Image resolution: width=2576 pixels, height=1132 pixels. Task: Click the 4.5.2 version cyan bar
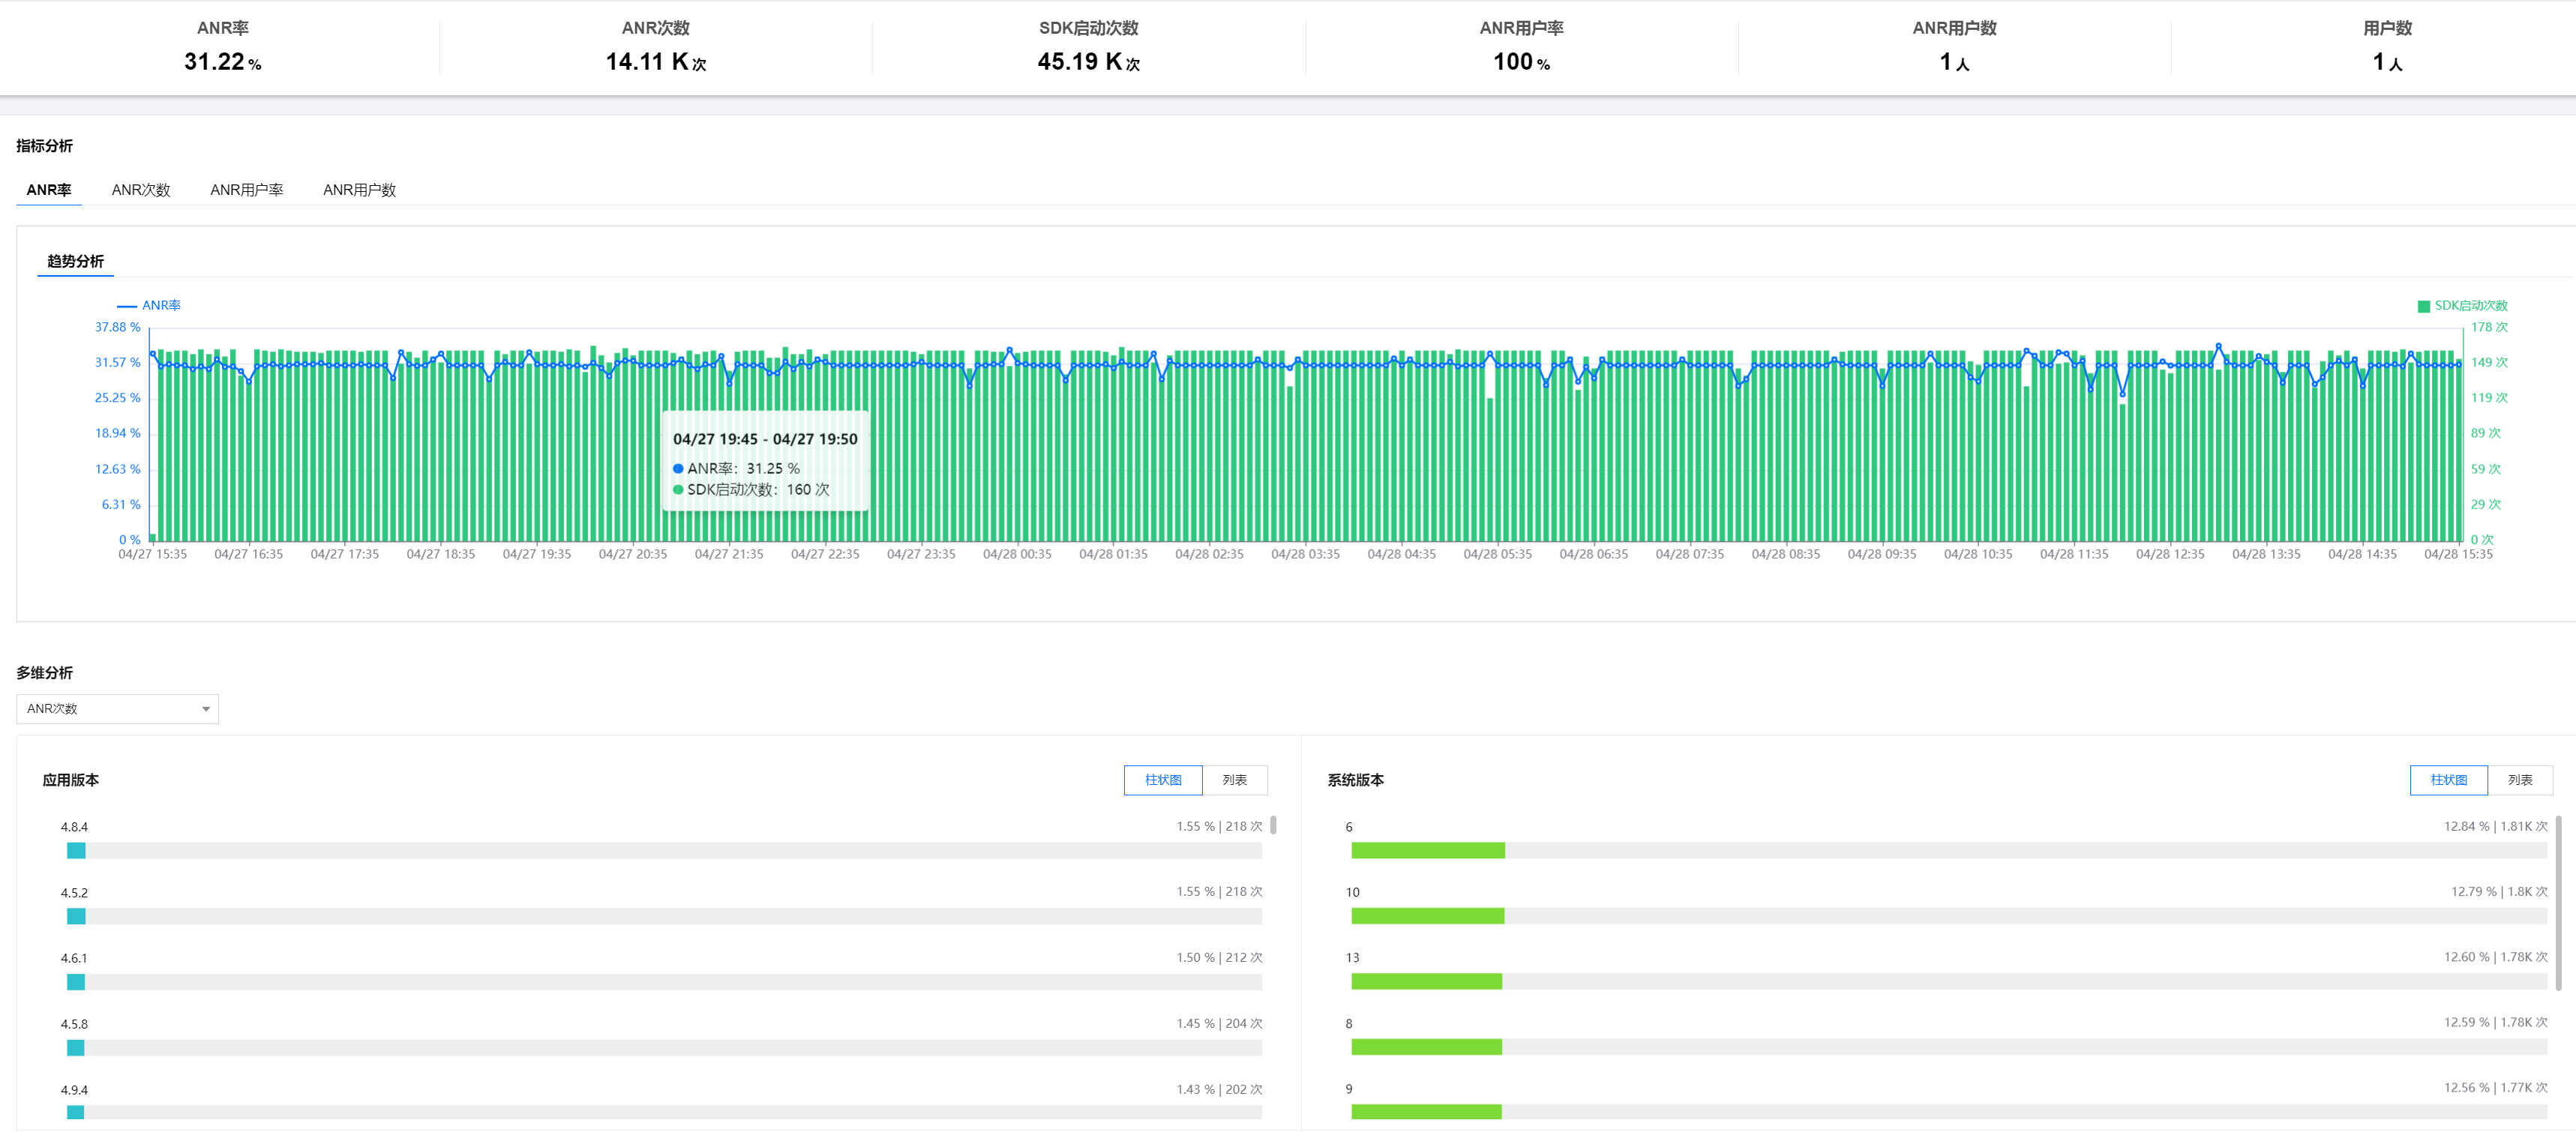tap(76, 916)
